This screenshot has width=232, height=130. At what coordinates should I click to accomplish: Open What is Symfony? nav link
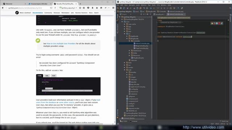click(x=25, y=13)
